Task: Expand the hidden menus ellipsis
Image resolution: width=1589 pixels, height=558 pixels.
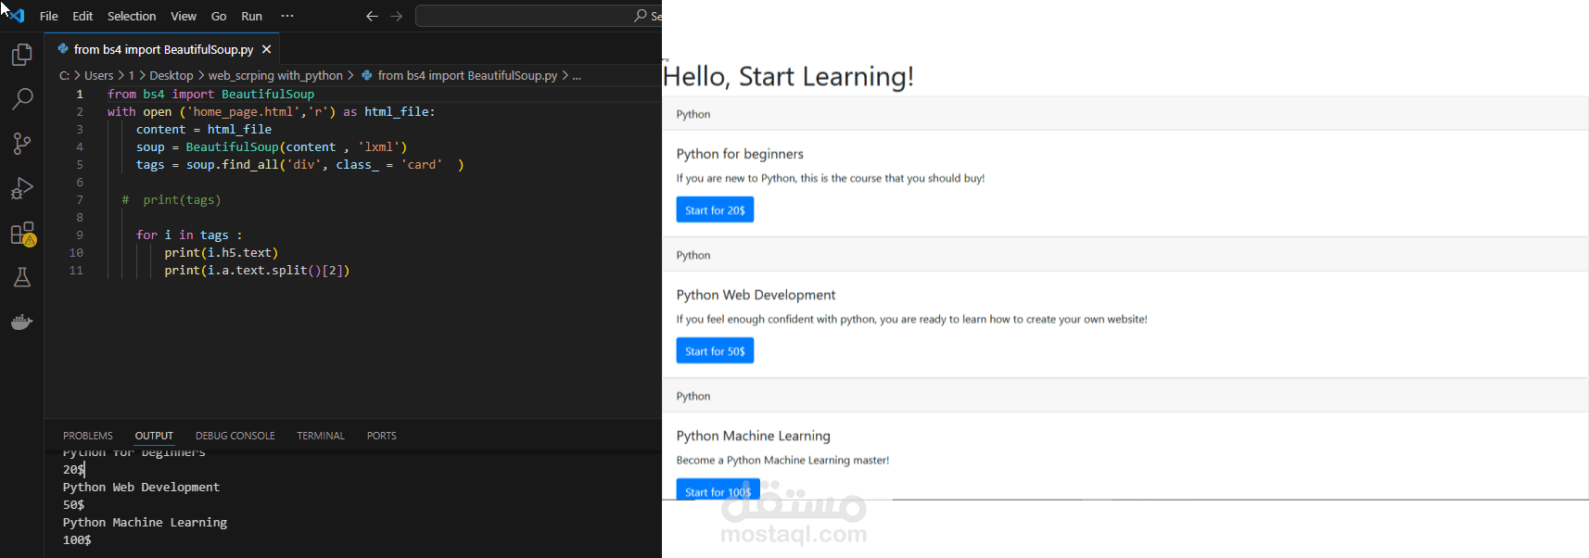Action: point(287,16)
